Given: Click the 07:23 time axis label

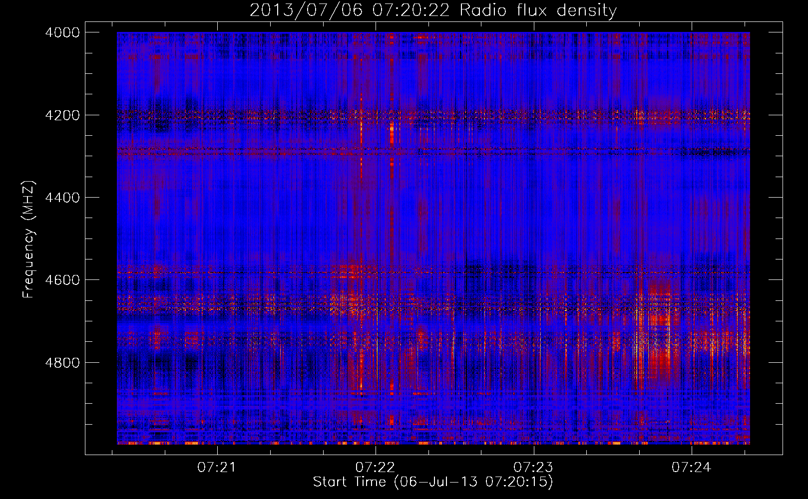Looking at the screenshot, I should [x=533, y=468].
